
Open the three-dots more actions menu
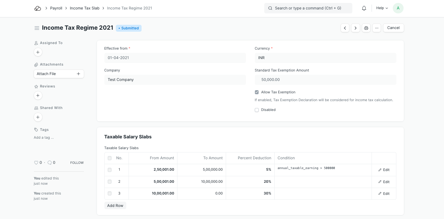(376, 28)
